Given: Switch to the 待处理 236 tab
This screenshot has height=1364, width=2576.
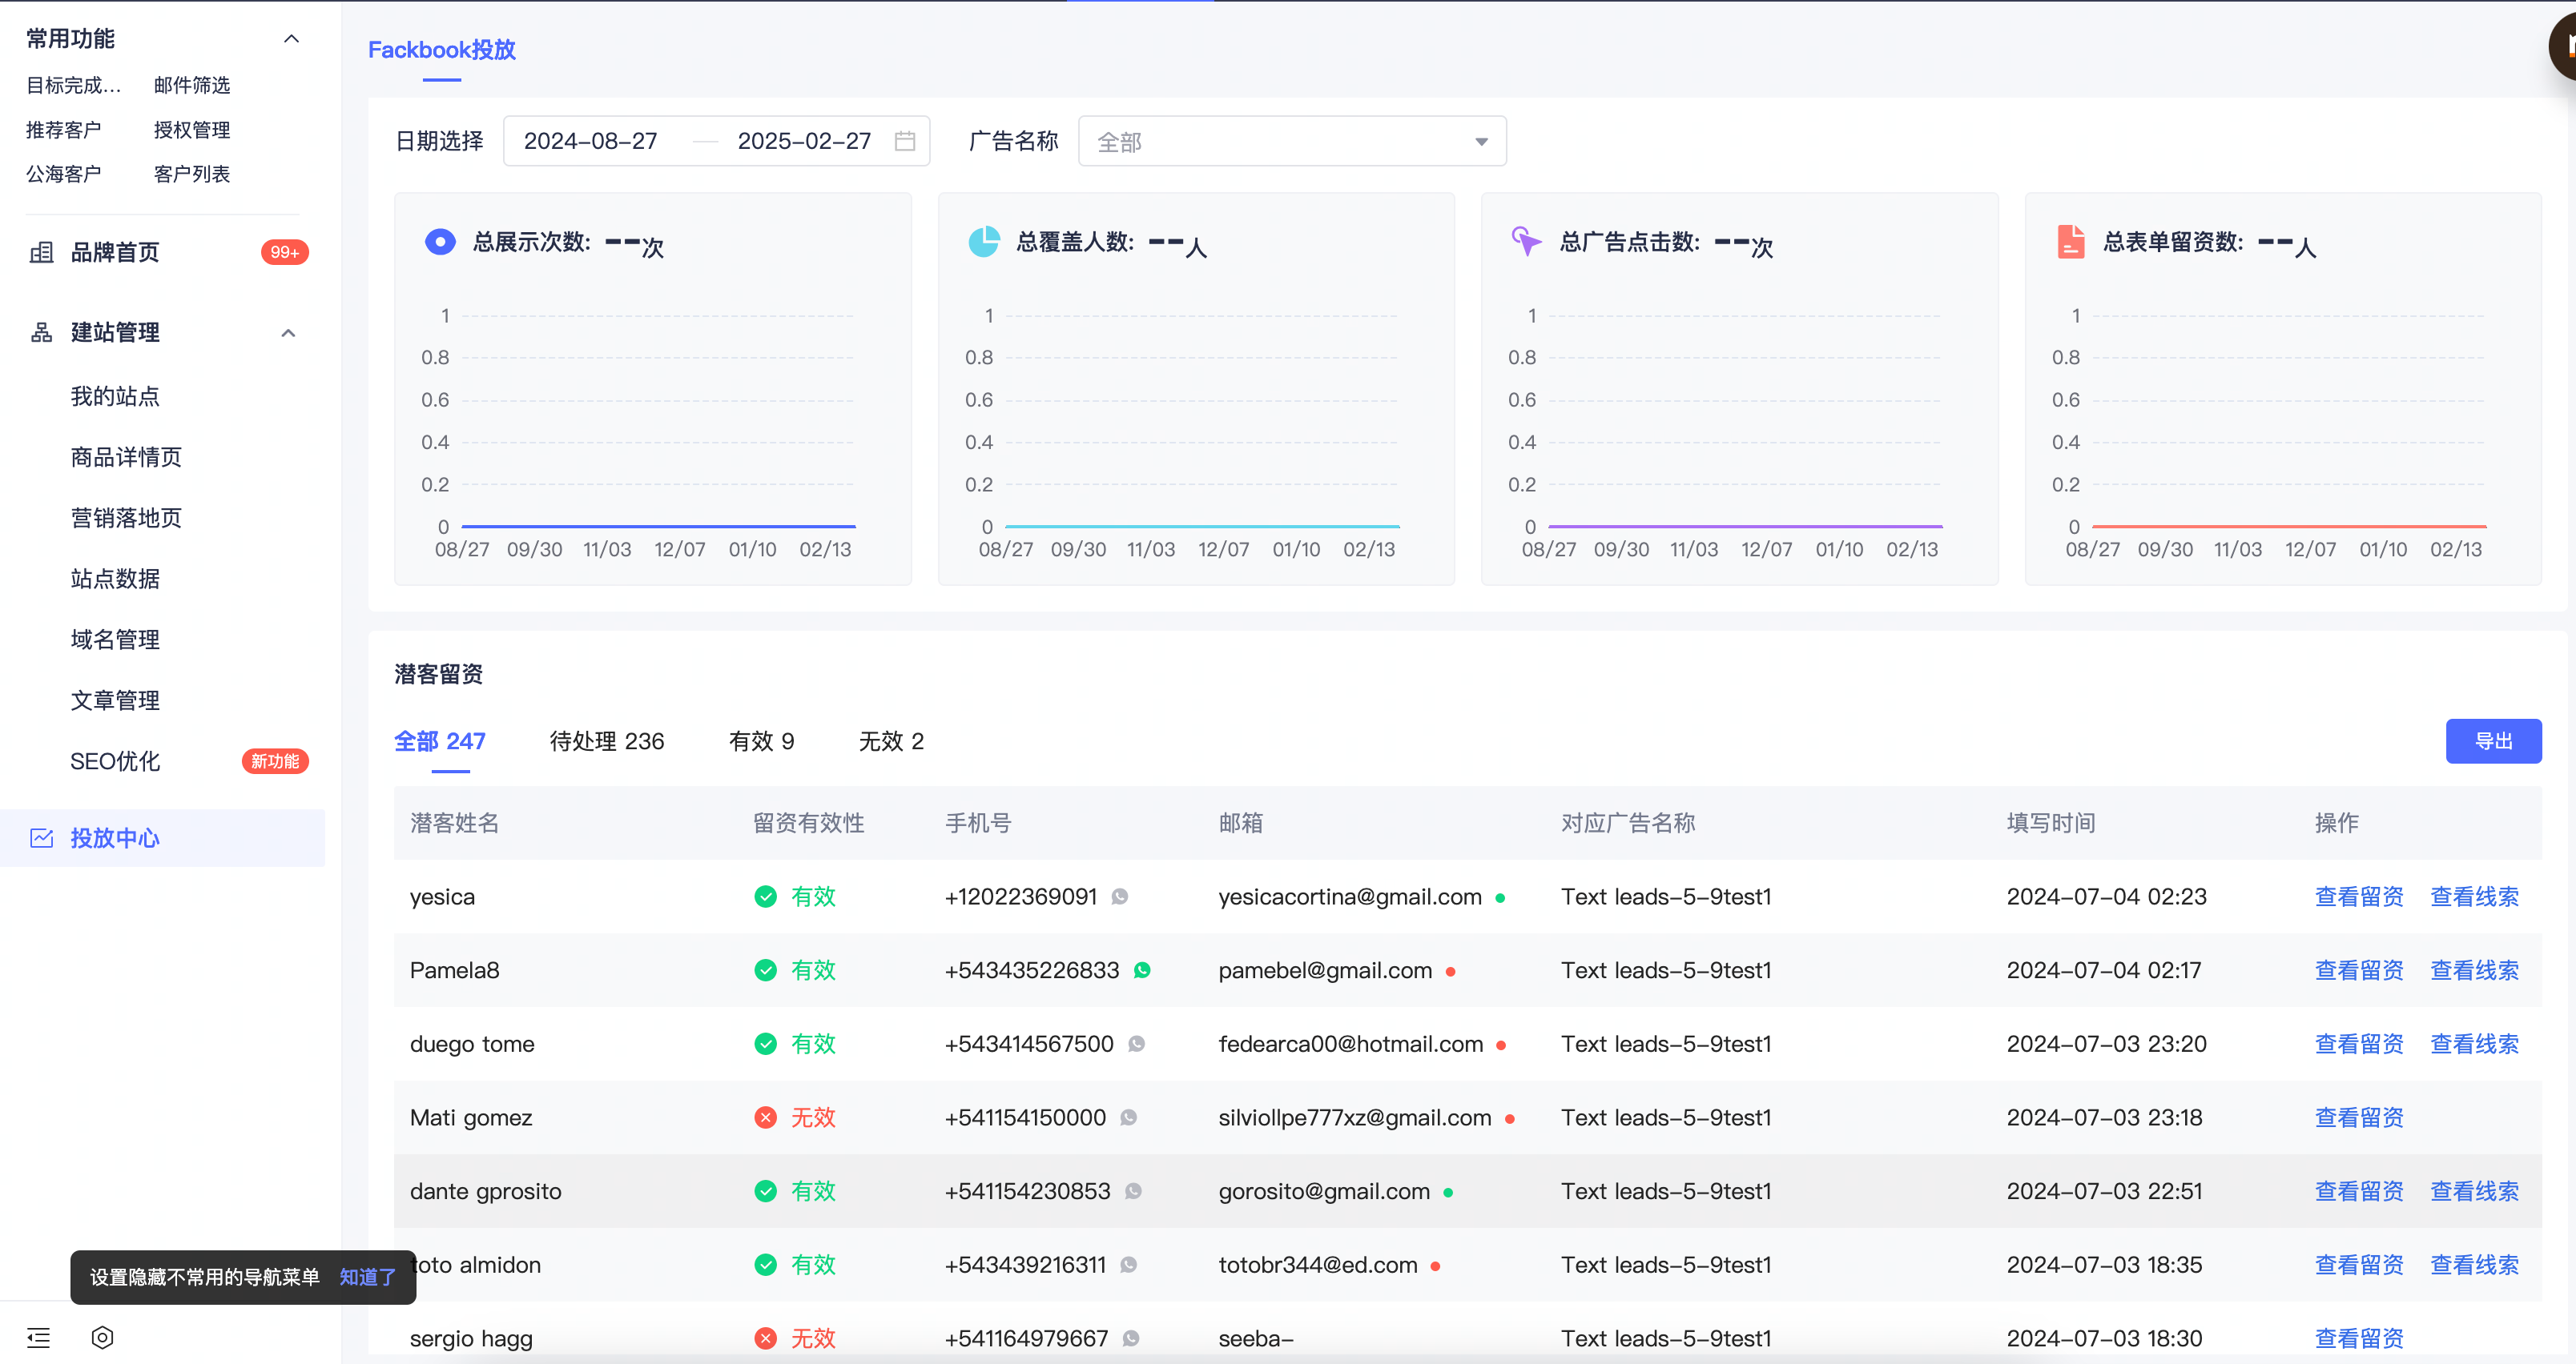Looking at the screenshot, I should click(x=606, y=740).
